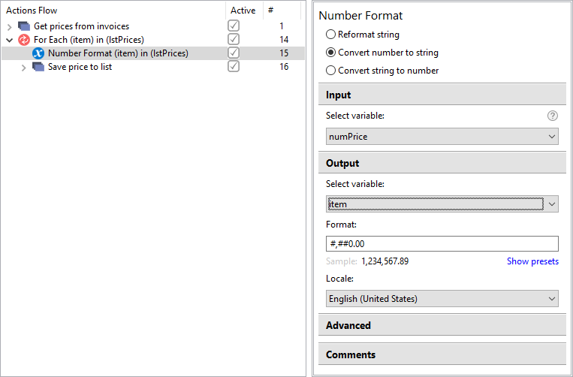Toggle Active checkbox for Number Format row

click(x=234, y=53)
